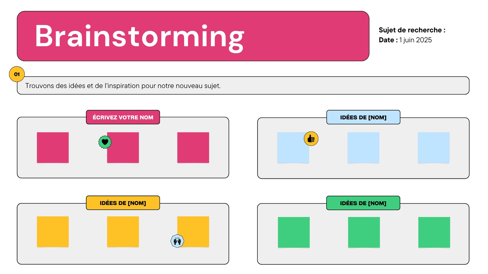
Task: Select the Brainstorming title banner
Action: 193,36
